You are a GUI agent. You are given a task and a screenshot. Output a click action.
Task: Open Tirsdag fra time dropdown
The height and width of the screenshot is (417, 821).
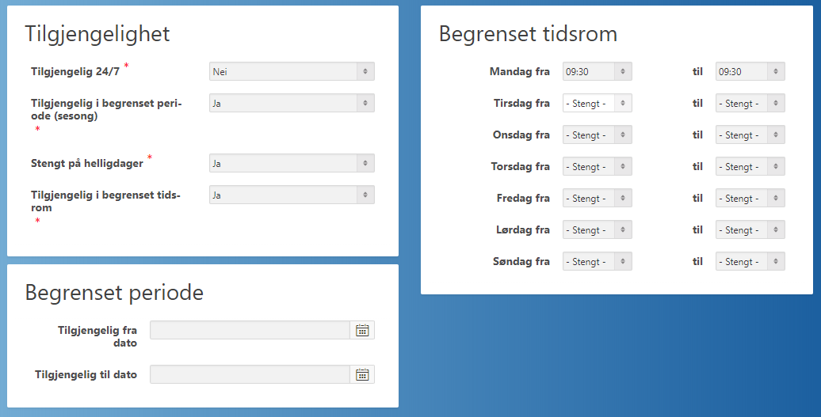click(598, 103)
